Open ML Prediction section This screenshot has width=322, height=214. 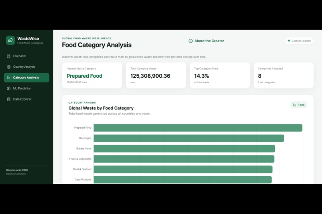pyautogui.click(x=26, y=88)
